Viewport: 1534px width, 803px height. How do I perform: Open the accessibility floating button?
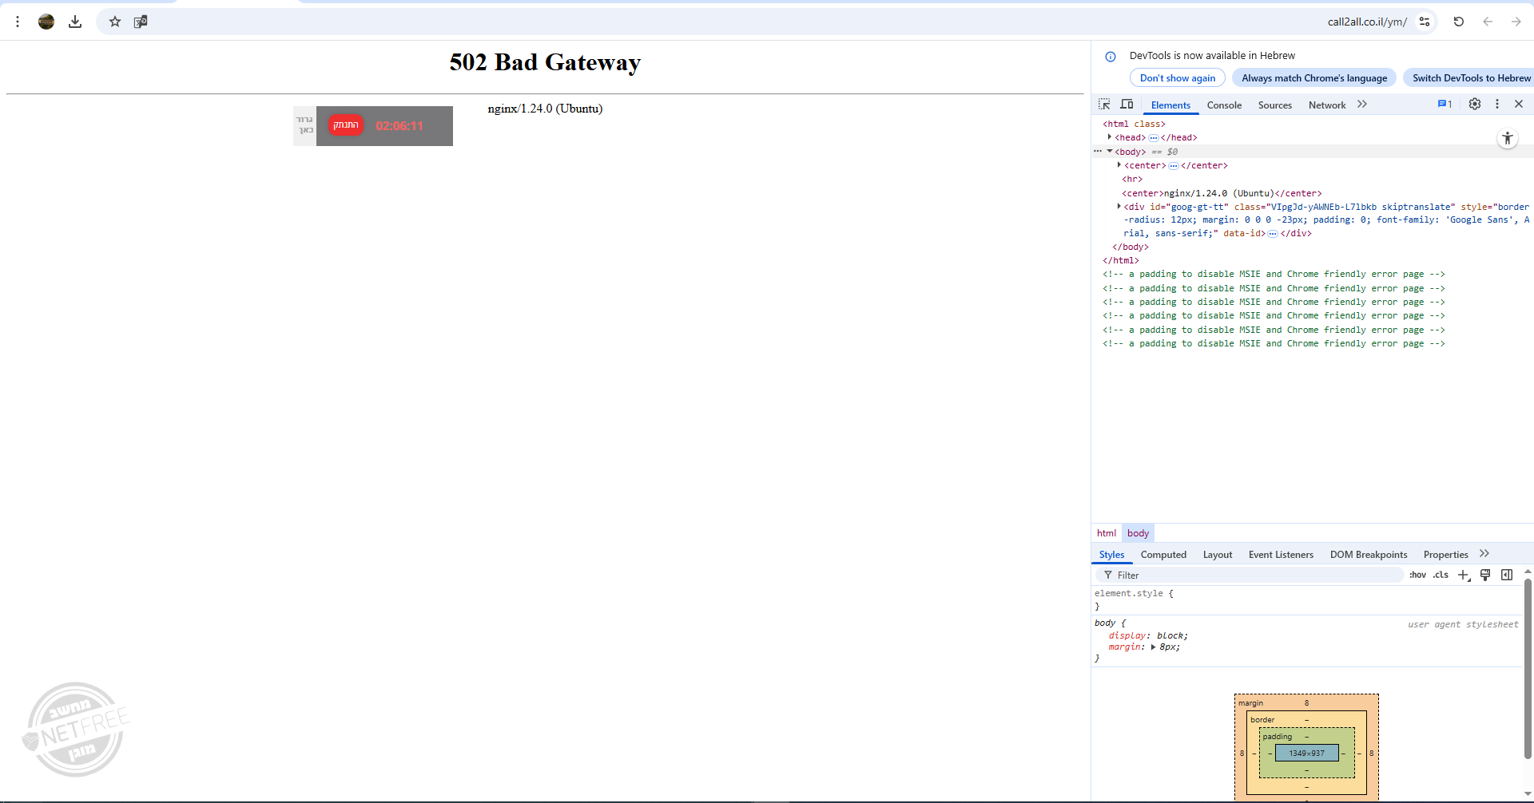pos(1508,138)
